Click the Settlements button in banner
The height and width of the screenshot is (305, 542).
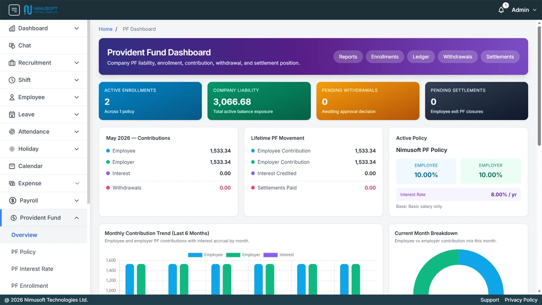click(500, 56)
